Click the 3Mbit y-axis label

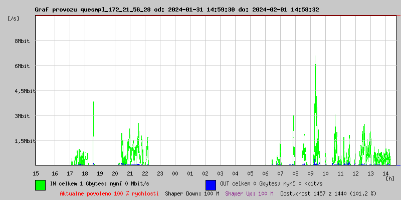pos(22,116)
